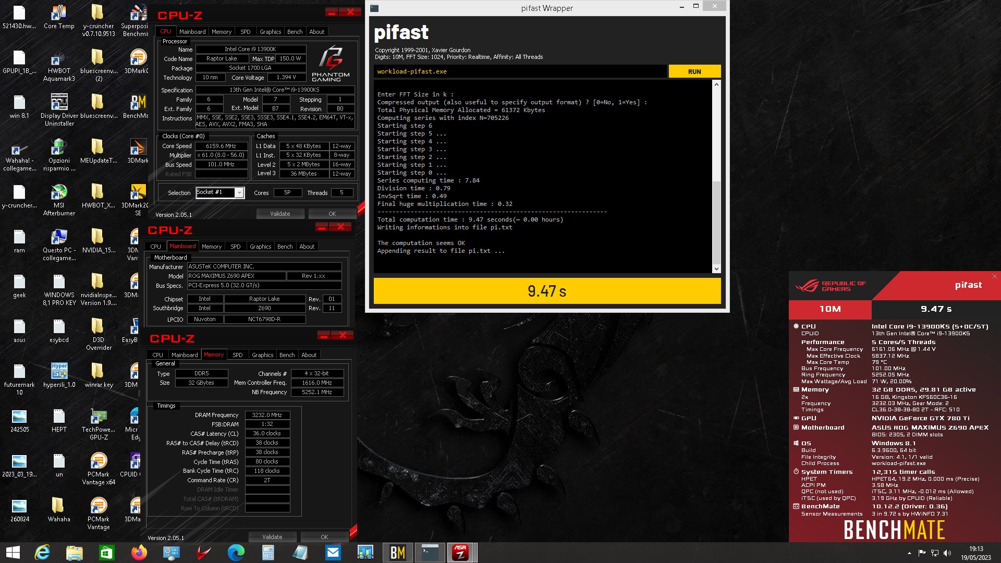
Task: Open WINDOWS 8.1 PRO KEY file
Action: 59,290
